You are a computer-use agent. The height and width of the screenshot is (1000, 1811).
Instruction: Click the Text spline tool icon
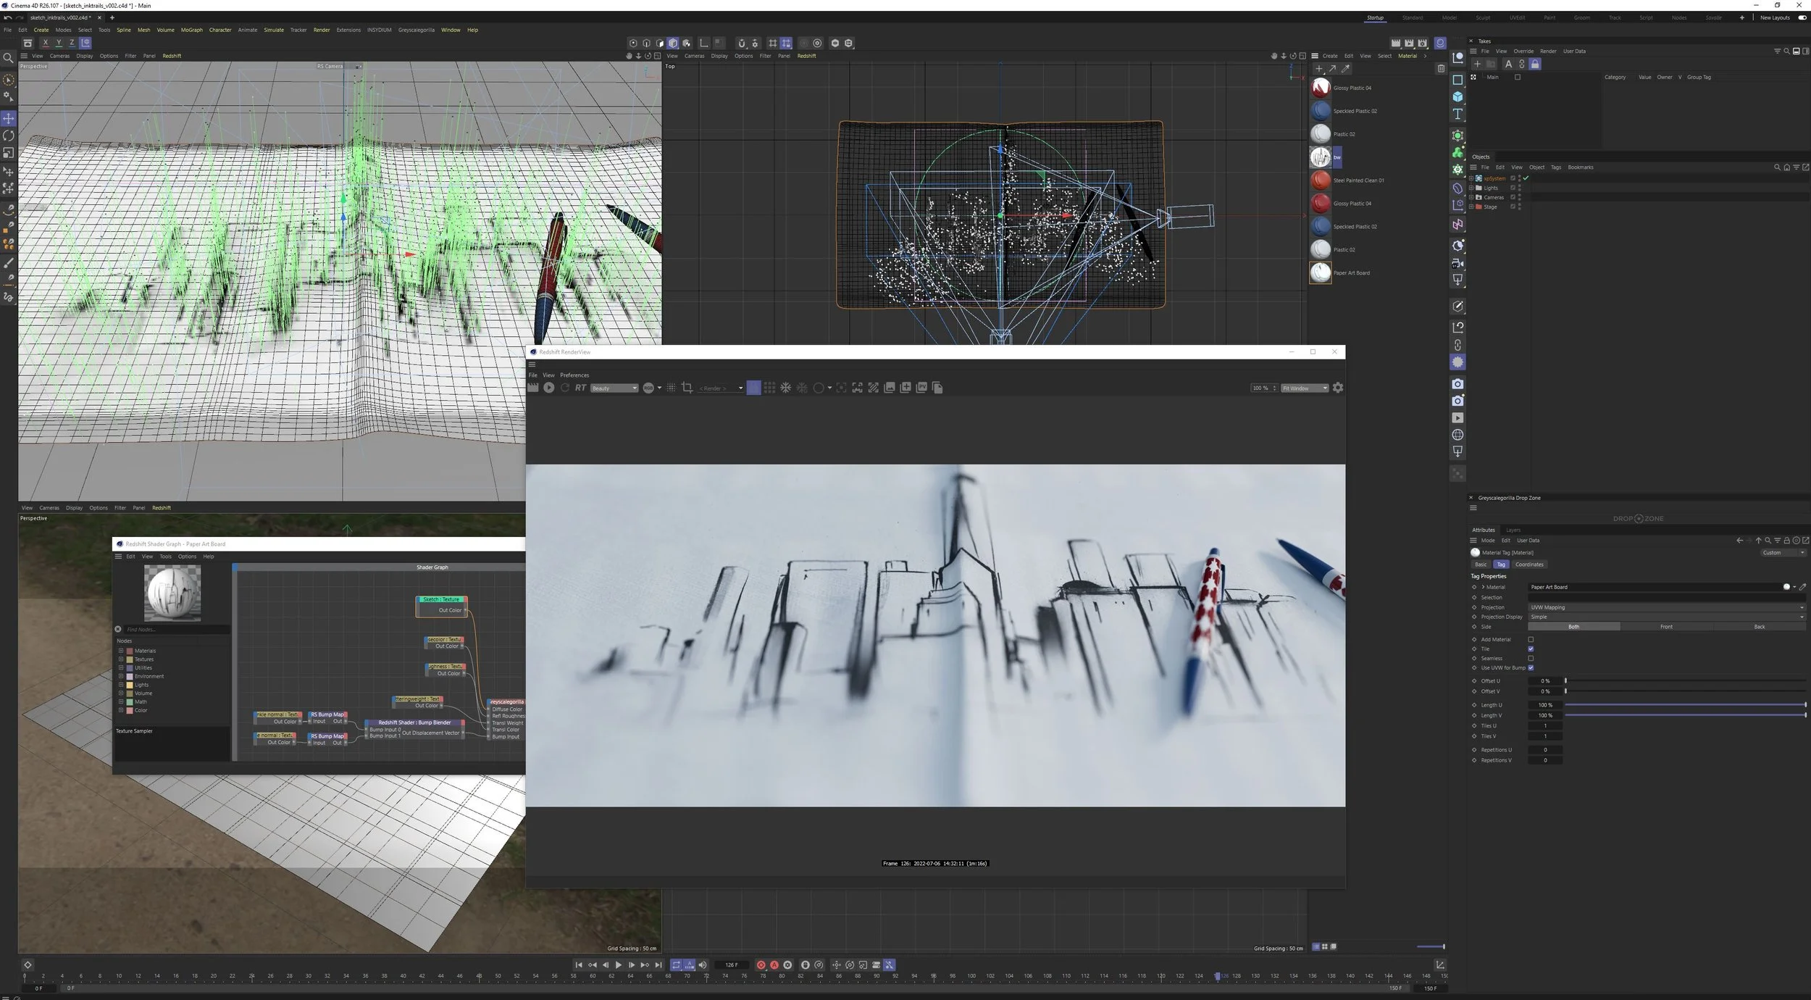pos(1457,114)
